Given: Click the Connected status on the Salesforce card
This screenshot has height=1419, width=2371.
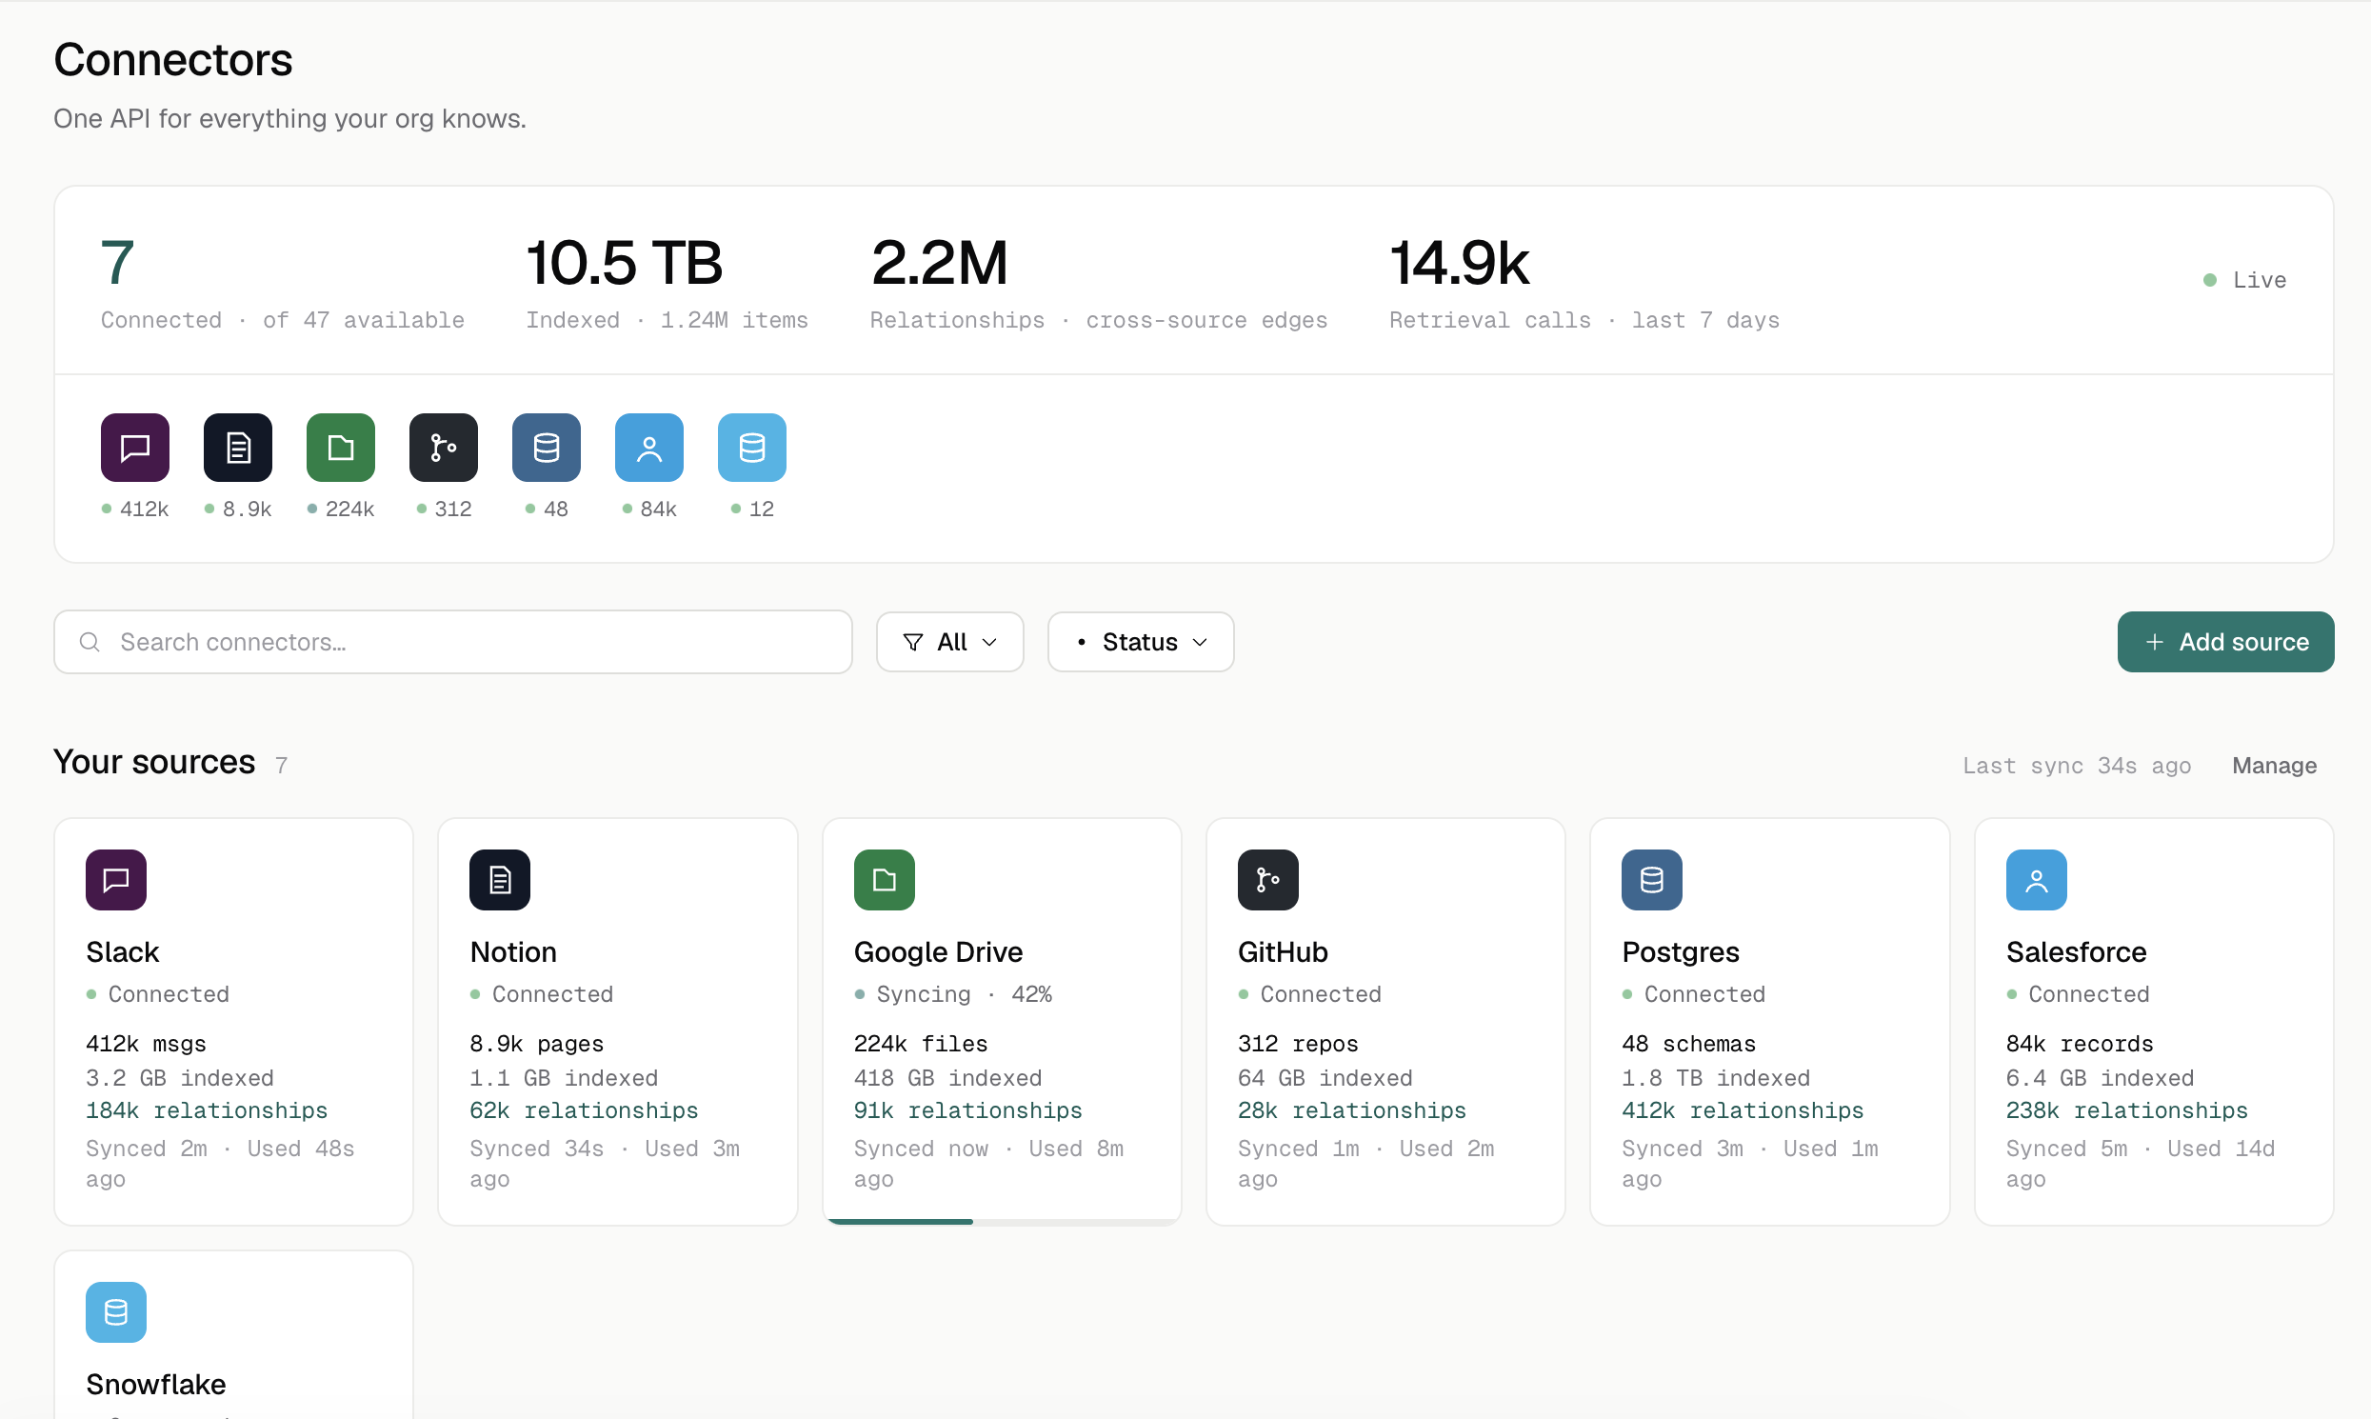Looking at the screenshot, I should tap(2078, 994).
